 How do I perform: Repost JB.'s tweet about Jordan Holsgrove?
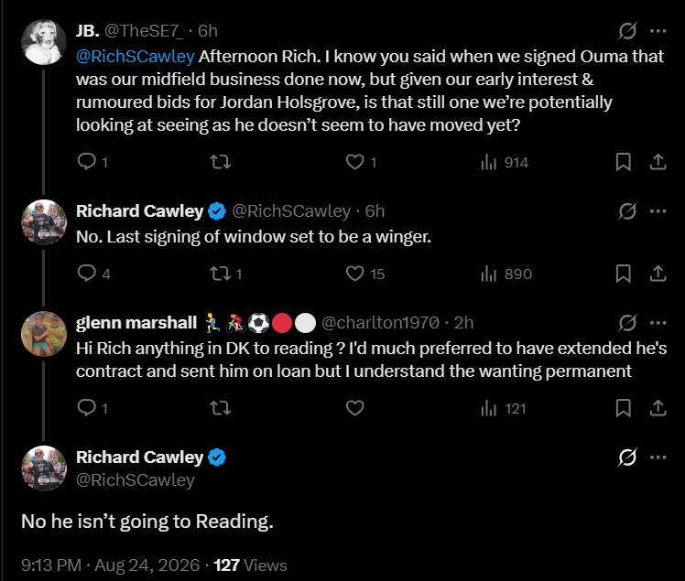pyautogui.click(x=220, y=162)
